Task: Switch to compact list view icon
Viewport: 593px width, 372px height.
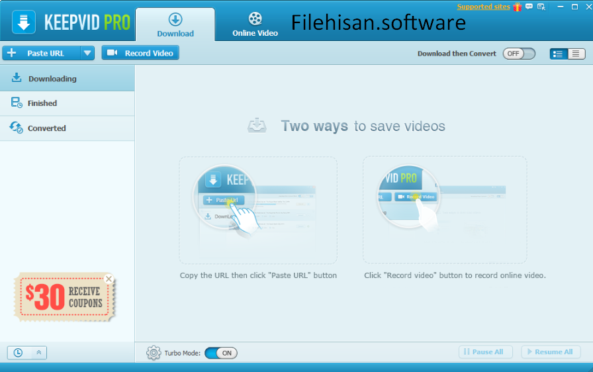Action: (576, 54)
